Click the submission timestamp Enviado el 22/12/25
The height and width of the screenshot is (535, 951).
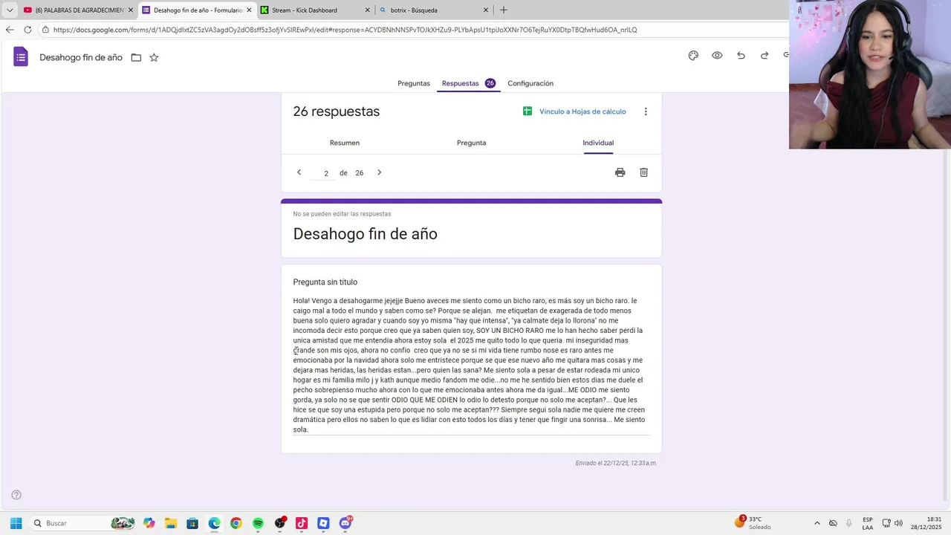(616, 463)
